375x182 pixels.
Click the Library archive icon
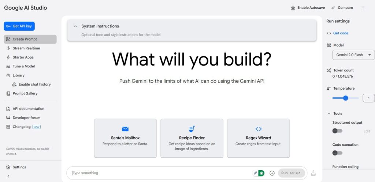8,75
